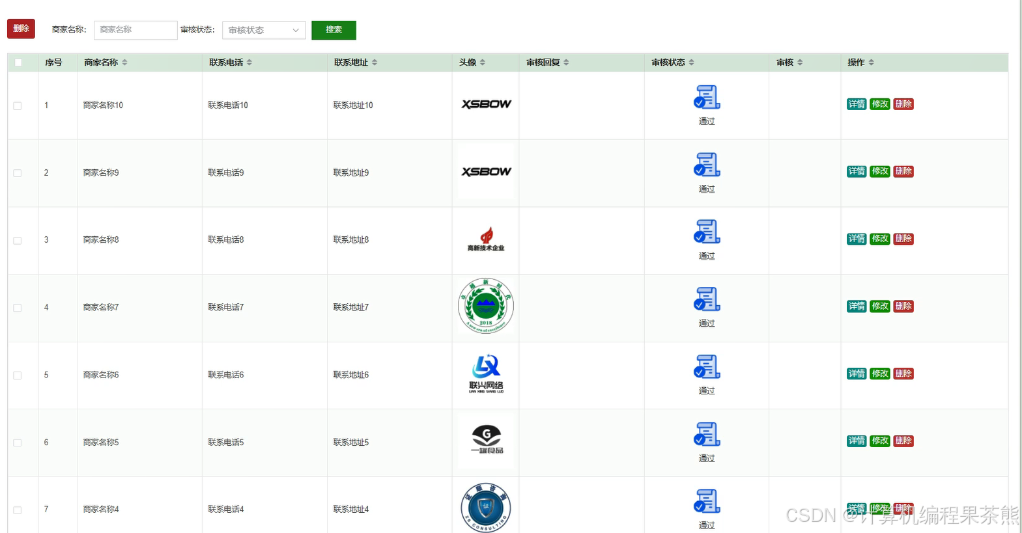Sort table by 操作 column arrows
1022x533 pixels.
coord(871,62)
